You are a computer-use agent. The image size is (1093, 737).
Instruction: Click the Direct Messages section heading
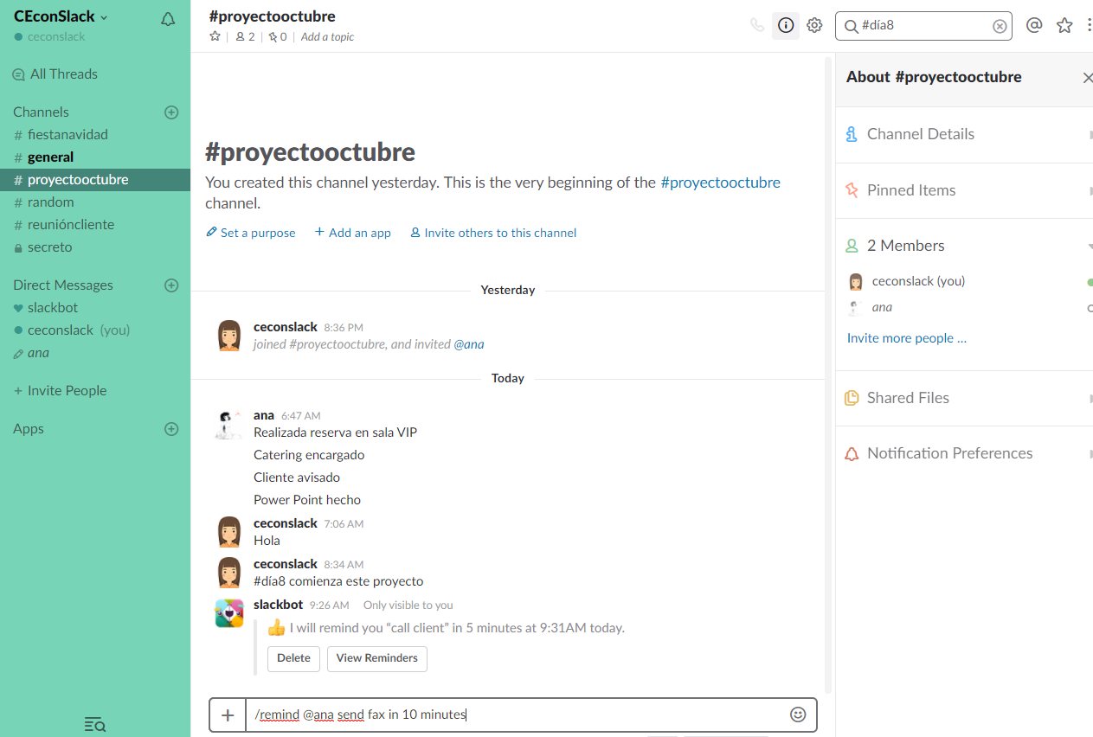(x=63, y=285)
